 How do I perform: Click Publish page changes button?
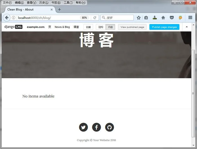(164, 27)
